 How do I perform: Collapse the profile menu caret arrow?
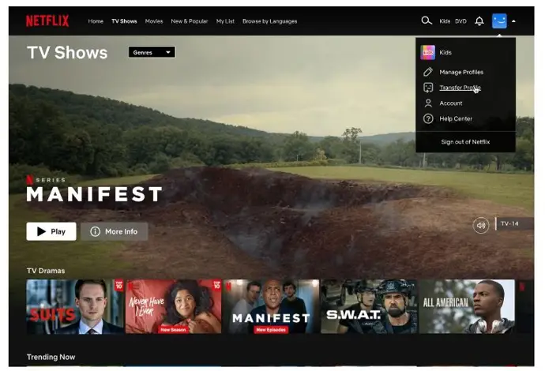pyautogui.click(x=513, y=21)
